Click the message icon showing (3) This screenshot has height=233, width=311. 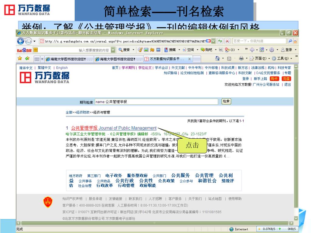coord(230,50)
